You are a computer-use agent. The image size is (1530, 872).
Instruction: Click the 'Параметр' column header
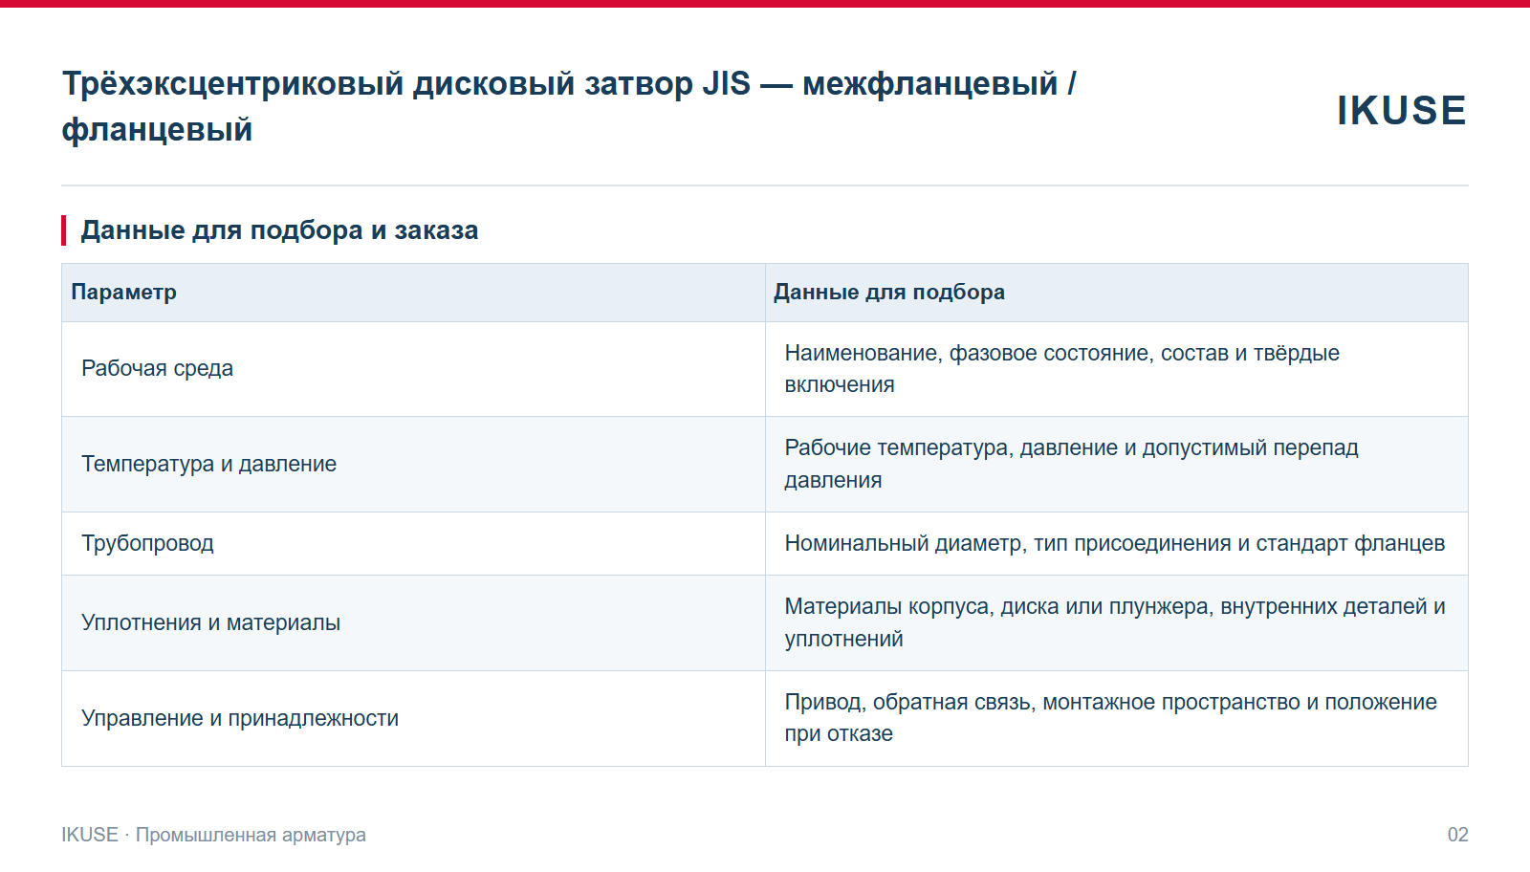click(x=413, y=293)
